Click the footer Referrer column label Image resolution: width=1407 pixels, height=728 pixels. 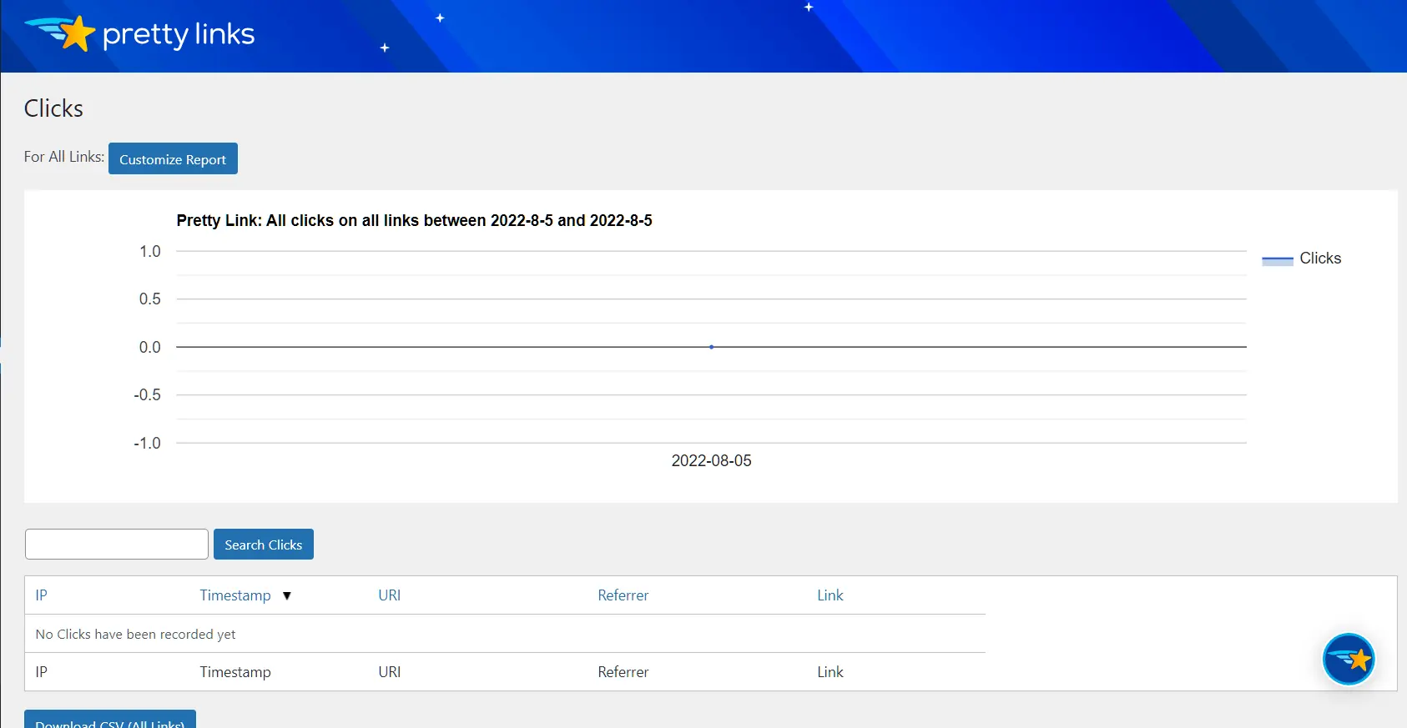pos(623,672)
